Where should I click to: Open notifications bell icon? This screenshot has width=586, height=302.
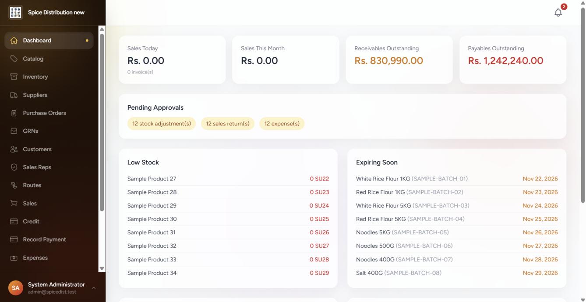pyautogui.click(x=558, y=13)
